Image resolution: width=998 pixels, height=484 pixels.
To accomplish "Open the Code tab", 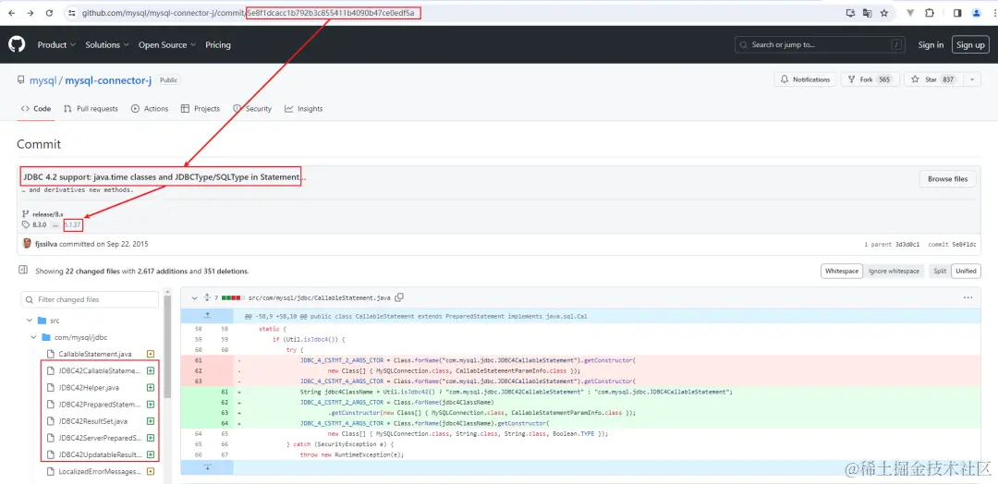I will [36, 109].
